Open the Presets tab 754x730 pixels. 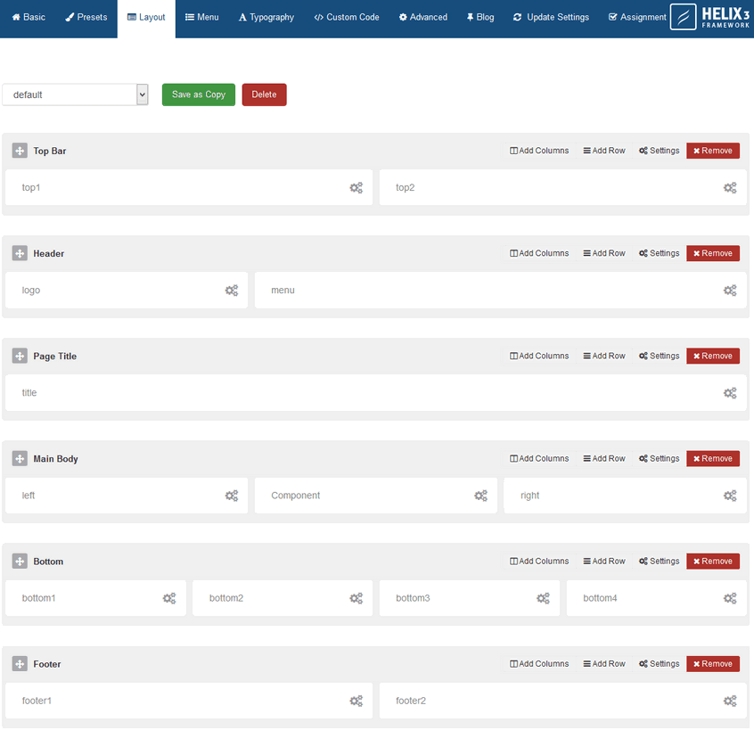click(x=86, y=17)
